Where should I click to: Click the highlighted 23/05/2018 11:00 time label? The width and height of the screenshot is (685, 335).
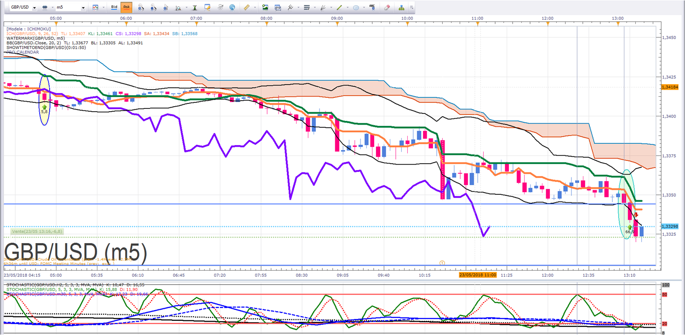[x=478, y=274]
